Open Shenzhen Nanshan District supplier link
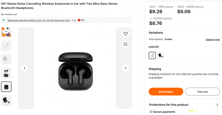222x115 pixels. tap(39, 20)
